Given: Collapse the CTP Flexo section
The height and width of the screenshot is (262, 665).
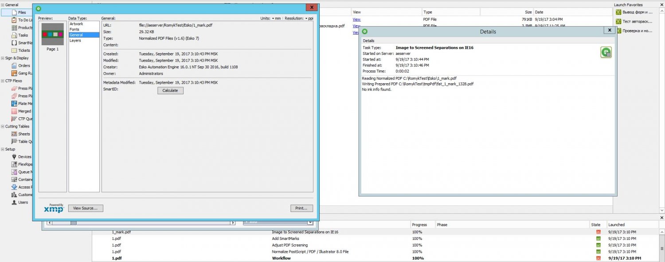Looking at the screenshot, I should [2, 81].
